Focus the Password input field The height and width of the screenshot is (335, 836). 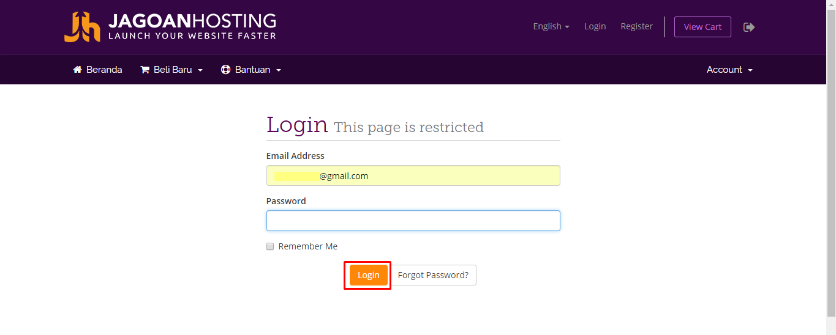413,221
